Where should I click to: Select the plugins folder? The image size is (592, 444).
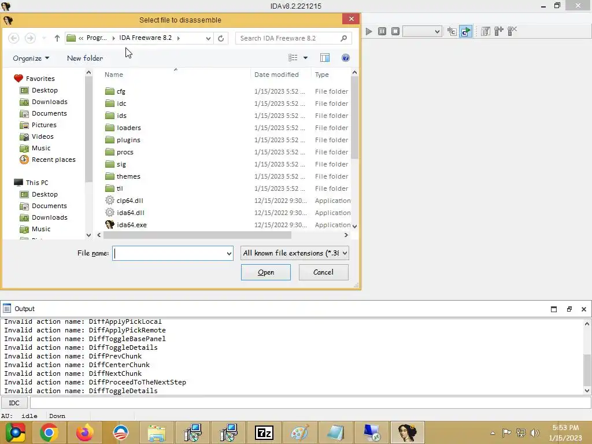click(x=128, y=140)
